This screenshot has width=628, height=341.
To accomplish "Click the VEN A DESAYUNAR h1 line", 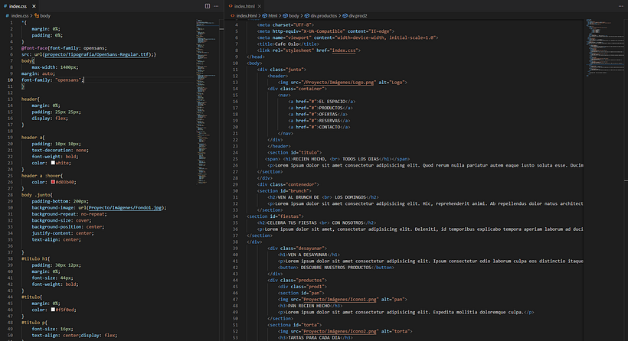I will [309, 255].
